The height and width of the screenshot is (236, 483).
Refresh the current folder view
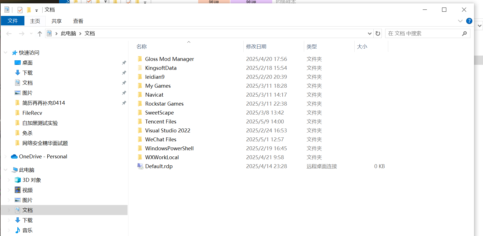point(378,34)
